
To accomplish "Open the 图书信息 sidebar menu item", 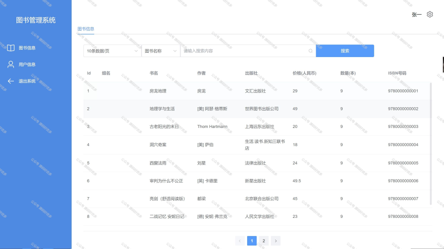I will click(x=36, y=48).
